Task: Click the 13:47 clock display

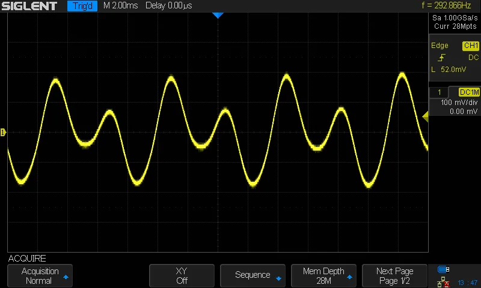Action: pyautogui.click(x=468, y=283)
